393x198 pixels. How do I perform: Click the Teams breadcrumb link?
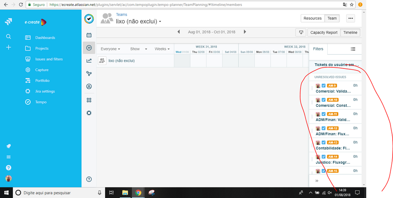pyautogui.click(x=122, y=15)
